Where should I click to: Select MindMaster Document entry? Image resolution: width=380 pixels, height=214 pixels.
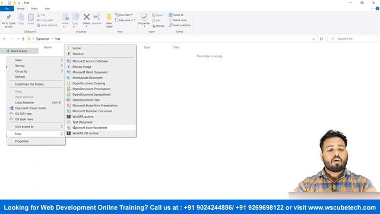100,78
